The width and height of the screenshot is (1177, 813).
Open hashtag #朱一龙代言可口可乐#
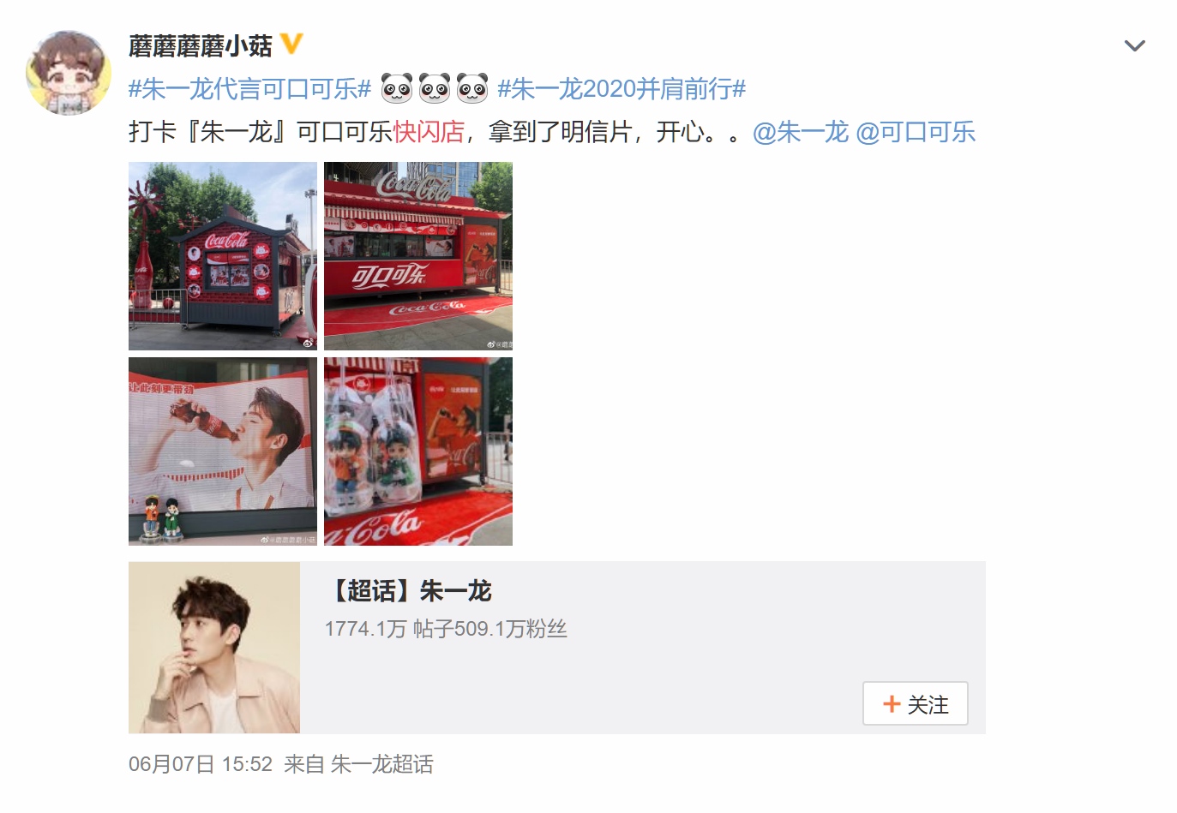[249, 88]
